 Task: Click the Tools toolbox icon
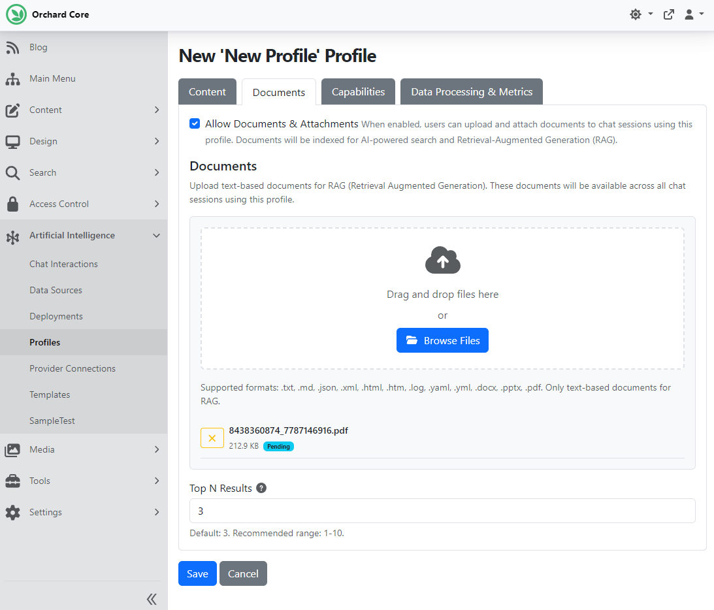coord(13,481)
